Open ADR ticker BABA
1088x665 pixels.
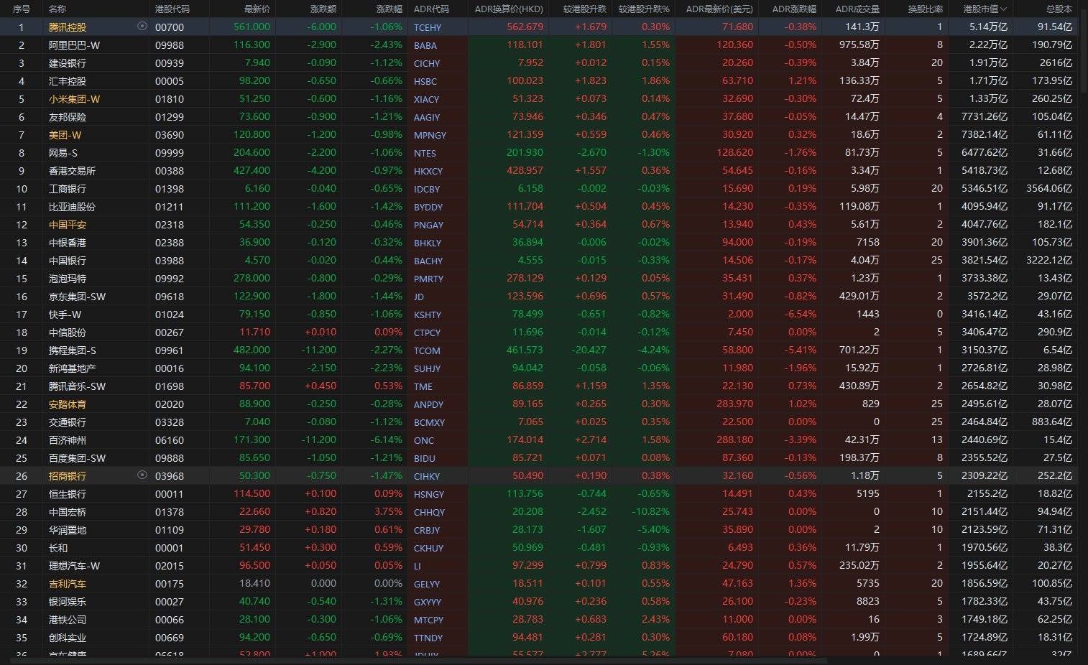click(425, 45)
